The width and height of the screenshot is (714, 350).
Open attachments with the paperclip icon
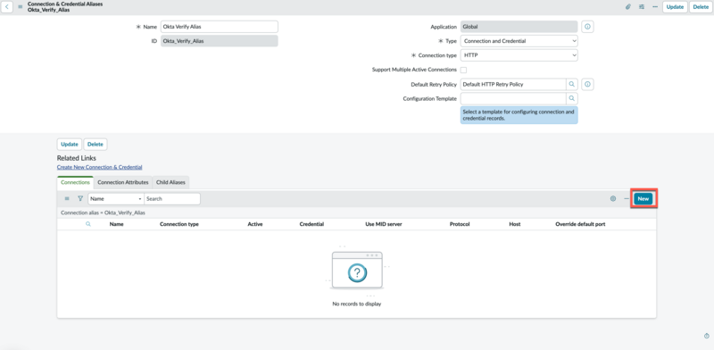coord(628,7)
